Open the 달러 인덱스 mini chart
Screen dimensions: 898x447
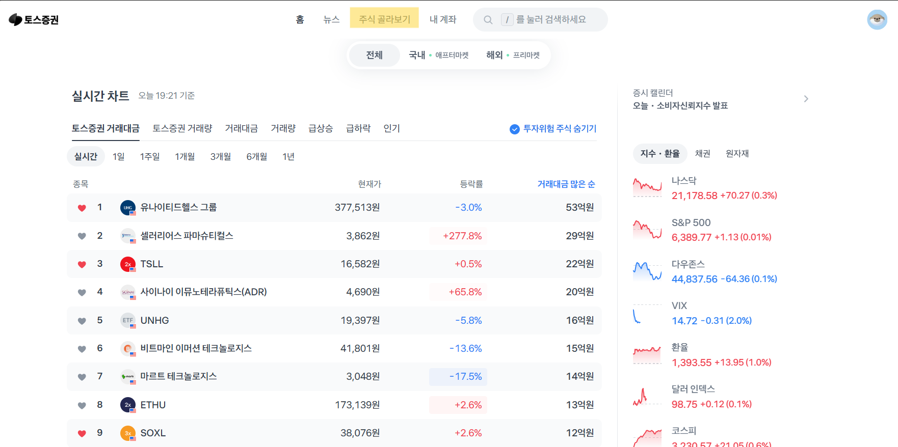(647, 397)
